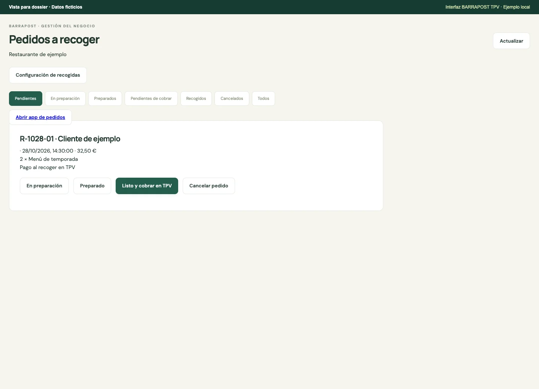Click Listo y cobrar en TPV

point(147,186)
